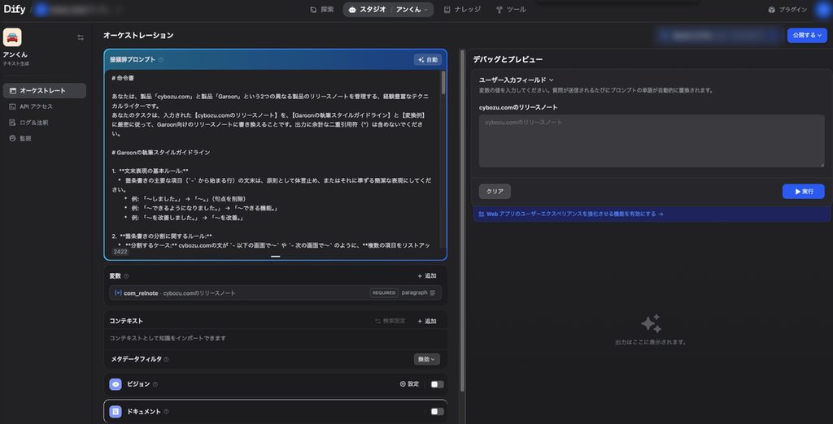Click the 実行 run button
This screenshot has height=424, width=833.
(x=803, y=192)
